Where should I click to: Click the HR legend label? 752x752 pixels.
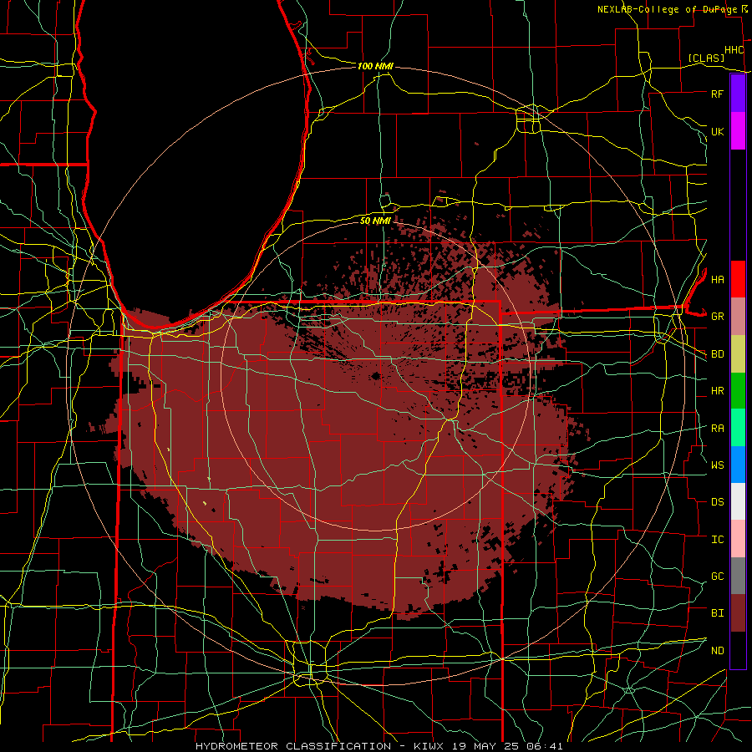coord(717,391)
